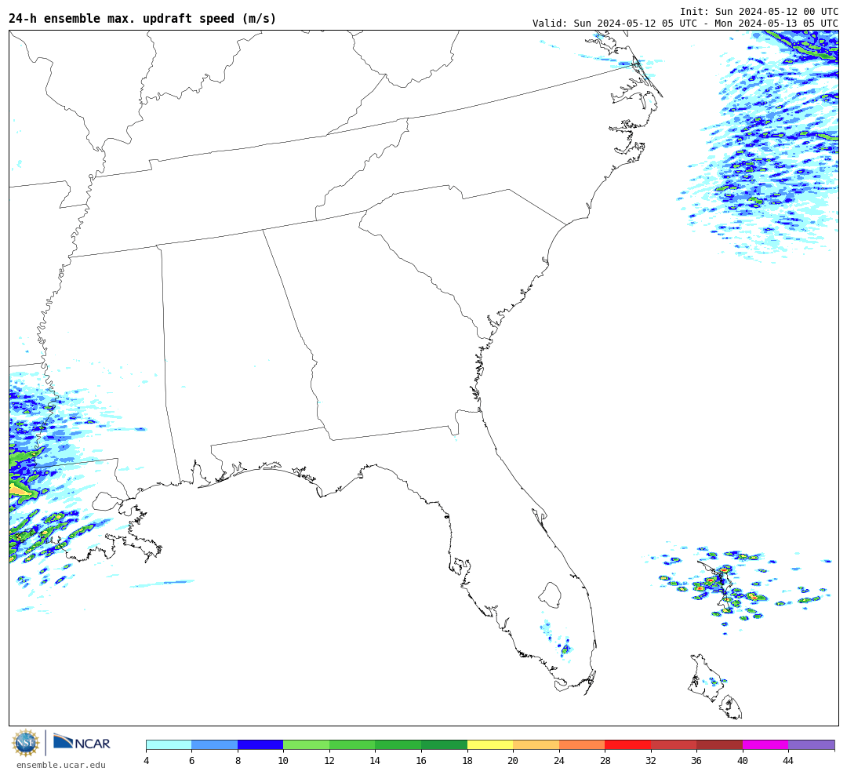The height and width of the screenshot is (775, 847).
Task: Click the colorbar label '28'
Action: tap(605, 760)
